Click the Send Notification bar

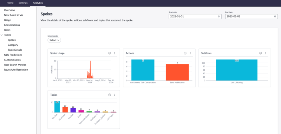coord(177,72)
